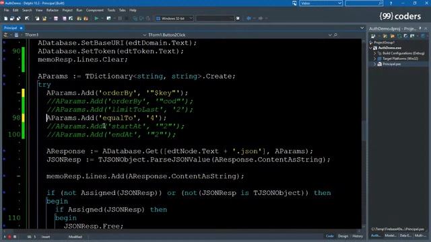The image size is (431, 242).
Task: Open the Windows 32-bit platform dropdown
Action: click(x=191, y=18)
